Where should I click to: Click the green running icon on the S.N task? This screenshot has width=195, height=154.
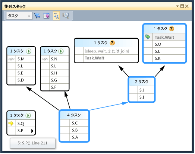(x=61, y=51)
